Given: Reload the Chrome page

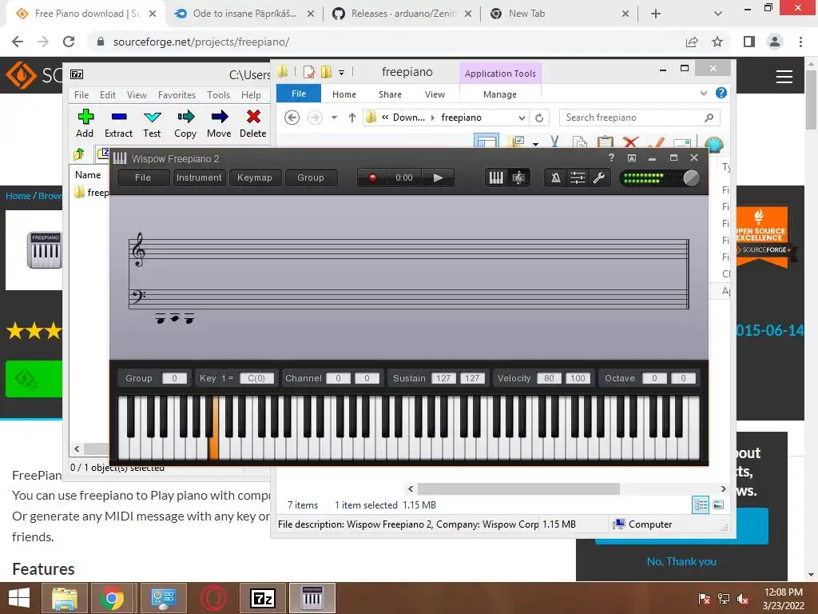Looking at the screenshot, I should coord(69,42).
